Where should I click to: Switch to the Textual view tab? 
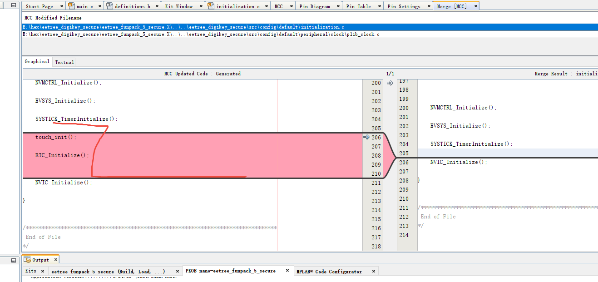(64, 62)
